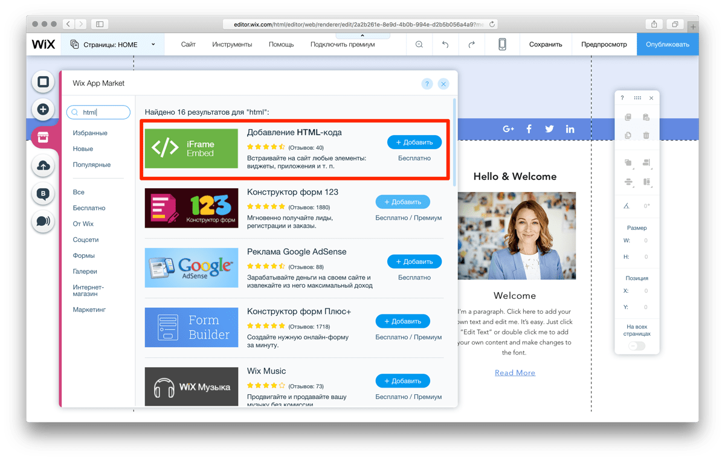
Task: Open the Distribute icon in toolbox
Action: pyautogui.click(x=628, y=182)
